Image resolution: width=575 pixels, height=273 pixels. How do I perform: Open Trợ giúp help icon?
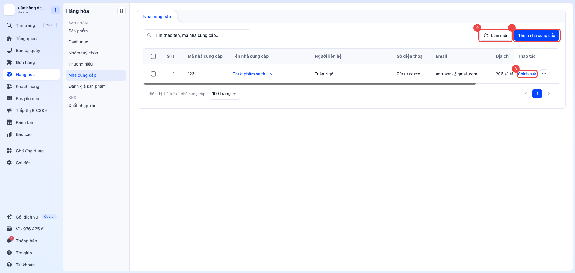pyautogui.click(x=9, y=253)
